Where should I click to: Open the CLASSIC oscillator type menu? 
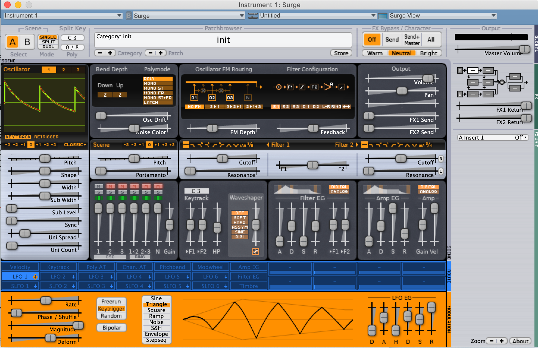pos(75,145)
